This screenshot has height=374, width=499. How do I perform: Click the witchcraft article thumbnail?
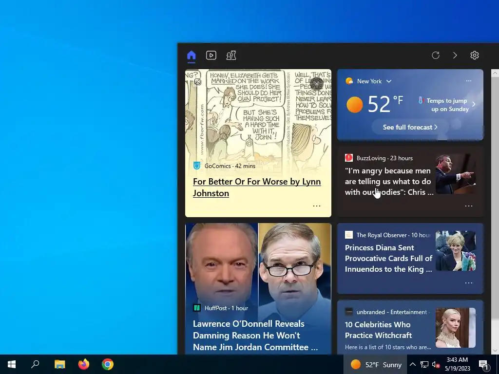(x=456, y=328)
